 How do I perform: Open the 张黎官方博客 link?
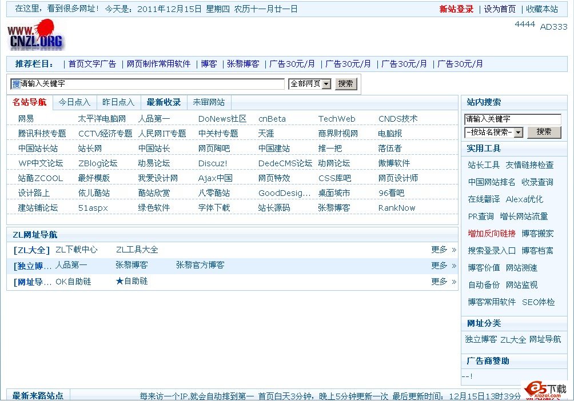200,265
